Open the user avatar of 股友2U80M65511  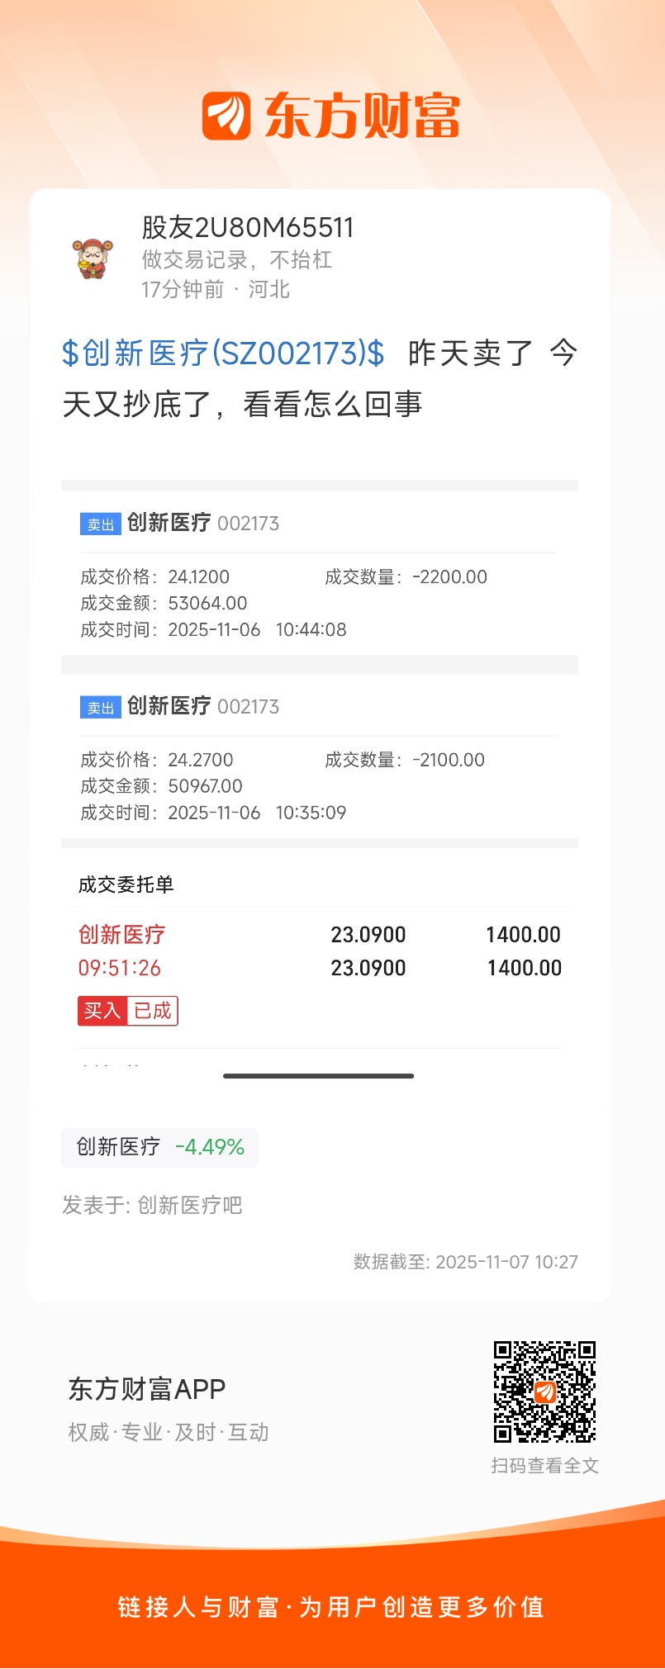coord(92,258)
